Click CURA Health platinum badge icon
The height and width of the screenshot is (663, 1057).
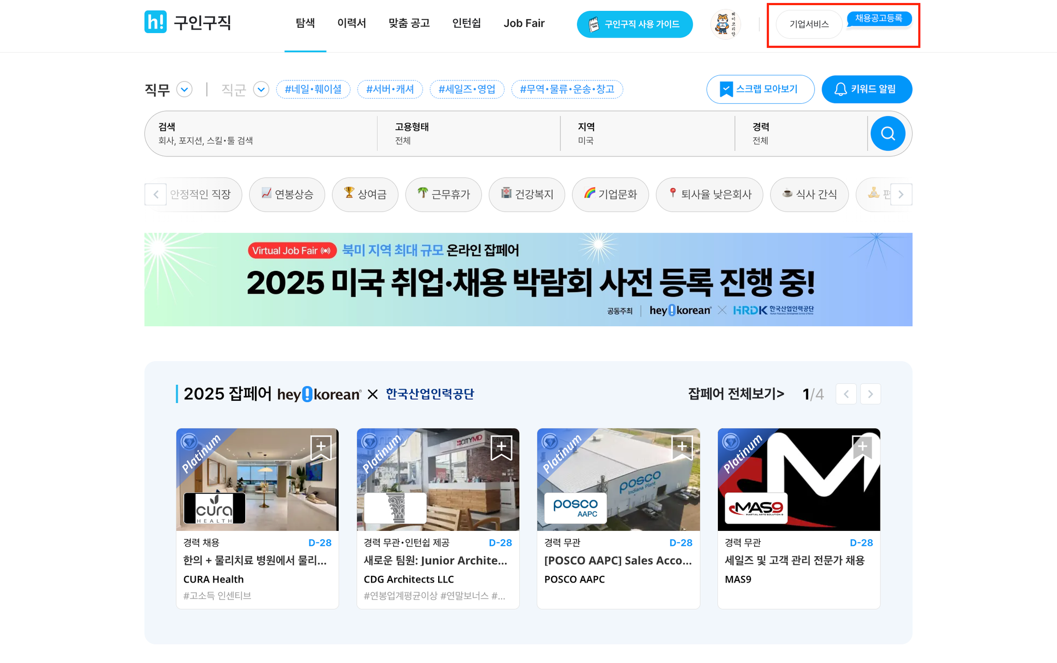pyautogui.click(x=189, y=441)
